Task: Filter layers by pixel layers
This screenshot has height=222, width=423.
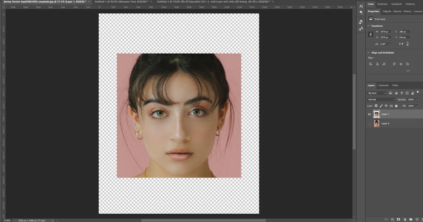Action: point(391,93)
